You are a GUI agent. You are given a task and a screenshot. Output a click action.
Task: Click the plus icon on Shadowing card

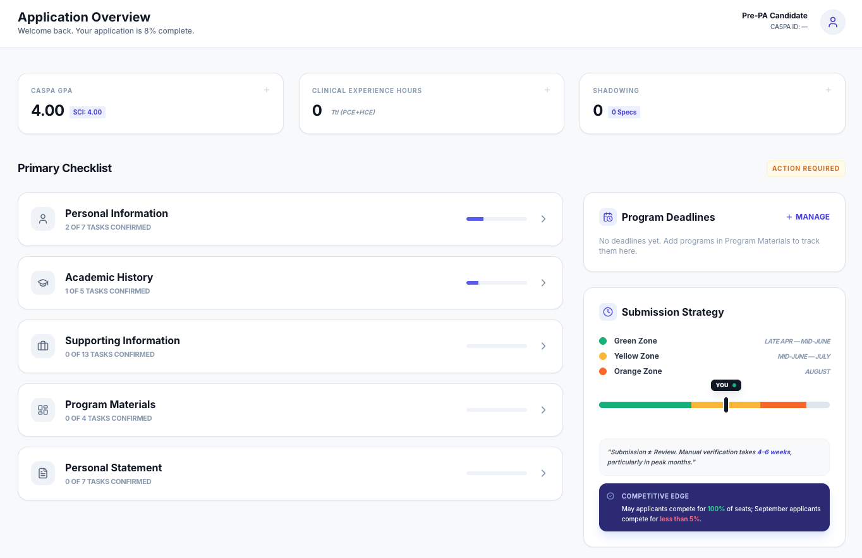tap(829, 90)
